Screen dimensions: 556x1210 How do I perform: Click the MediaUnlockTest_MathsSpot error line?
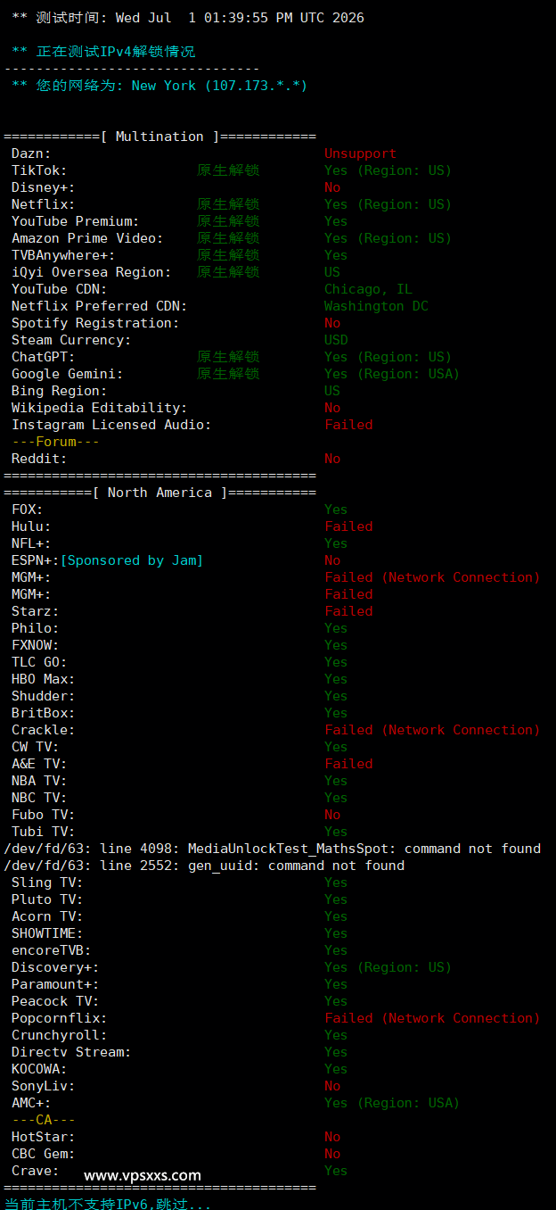[x=272, y=849]
